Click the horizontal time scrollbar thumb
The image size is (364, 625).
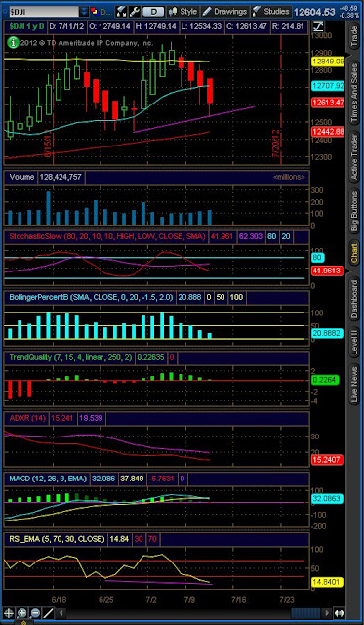(305, 612)
